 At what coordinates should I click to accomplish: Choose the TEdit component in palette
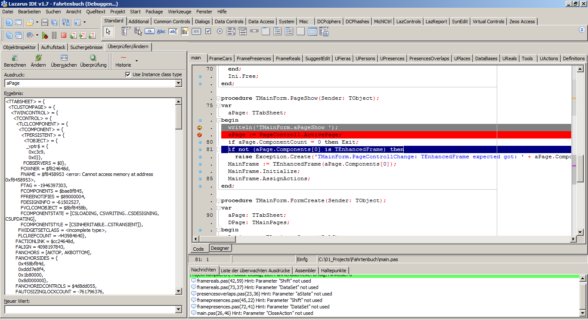(173, 31)
